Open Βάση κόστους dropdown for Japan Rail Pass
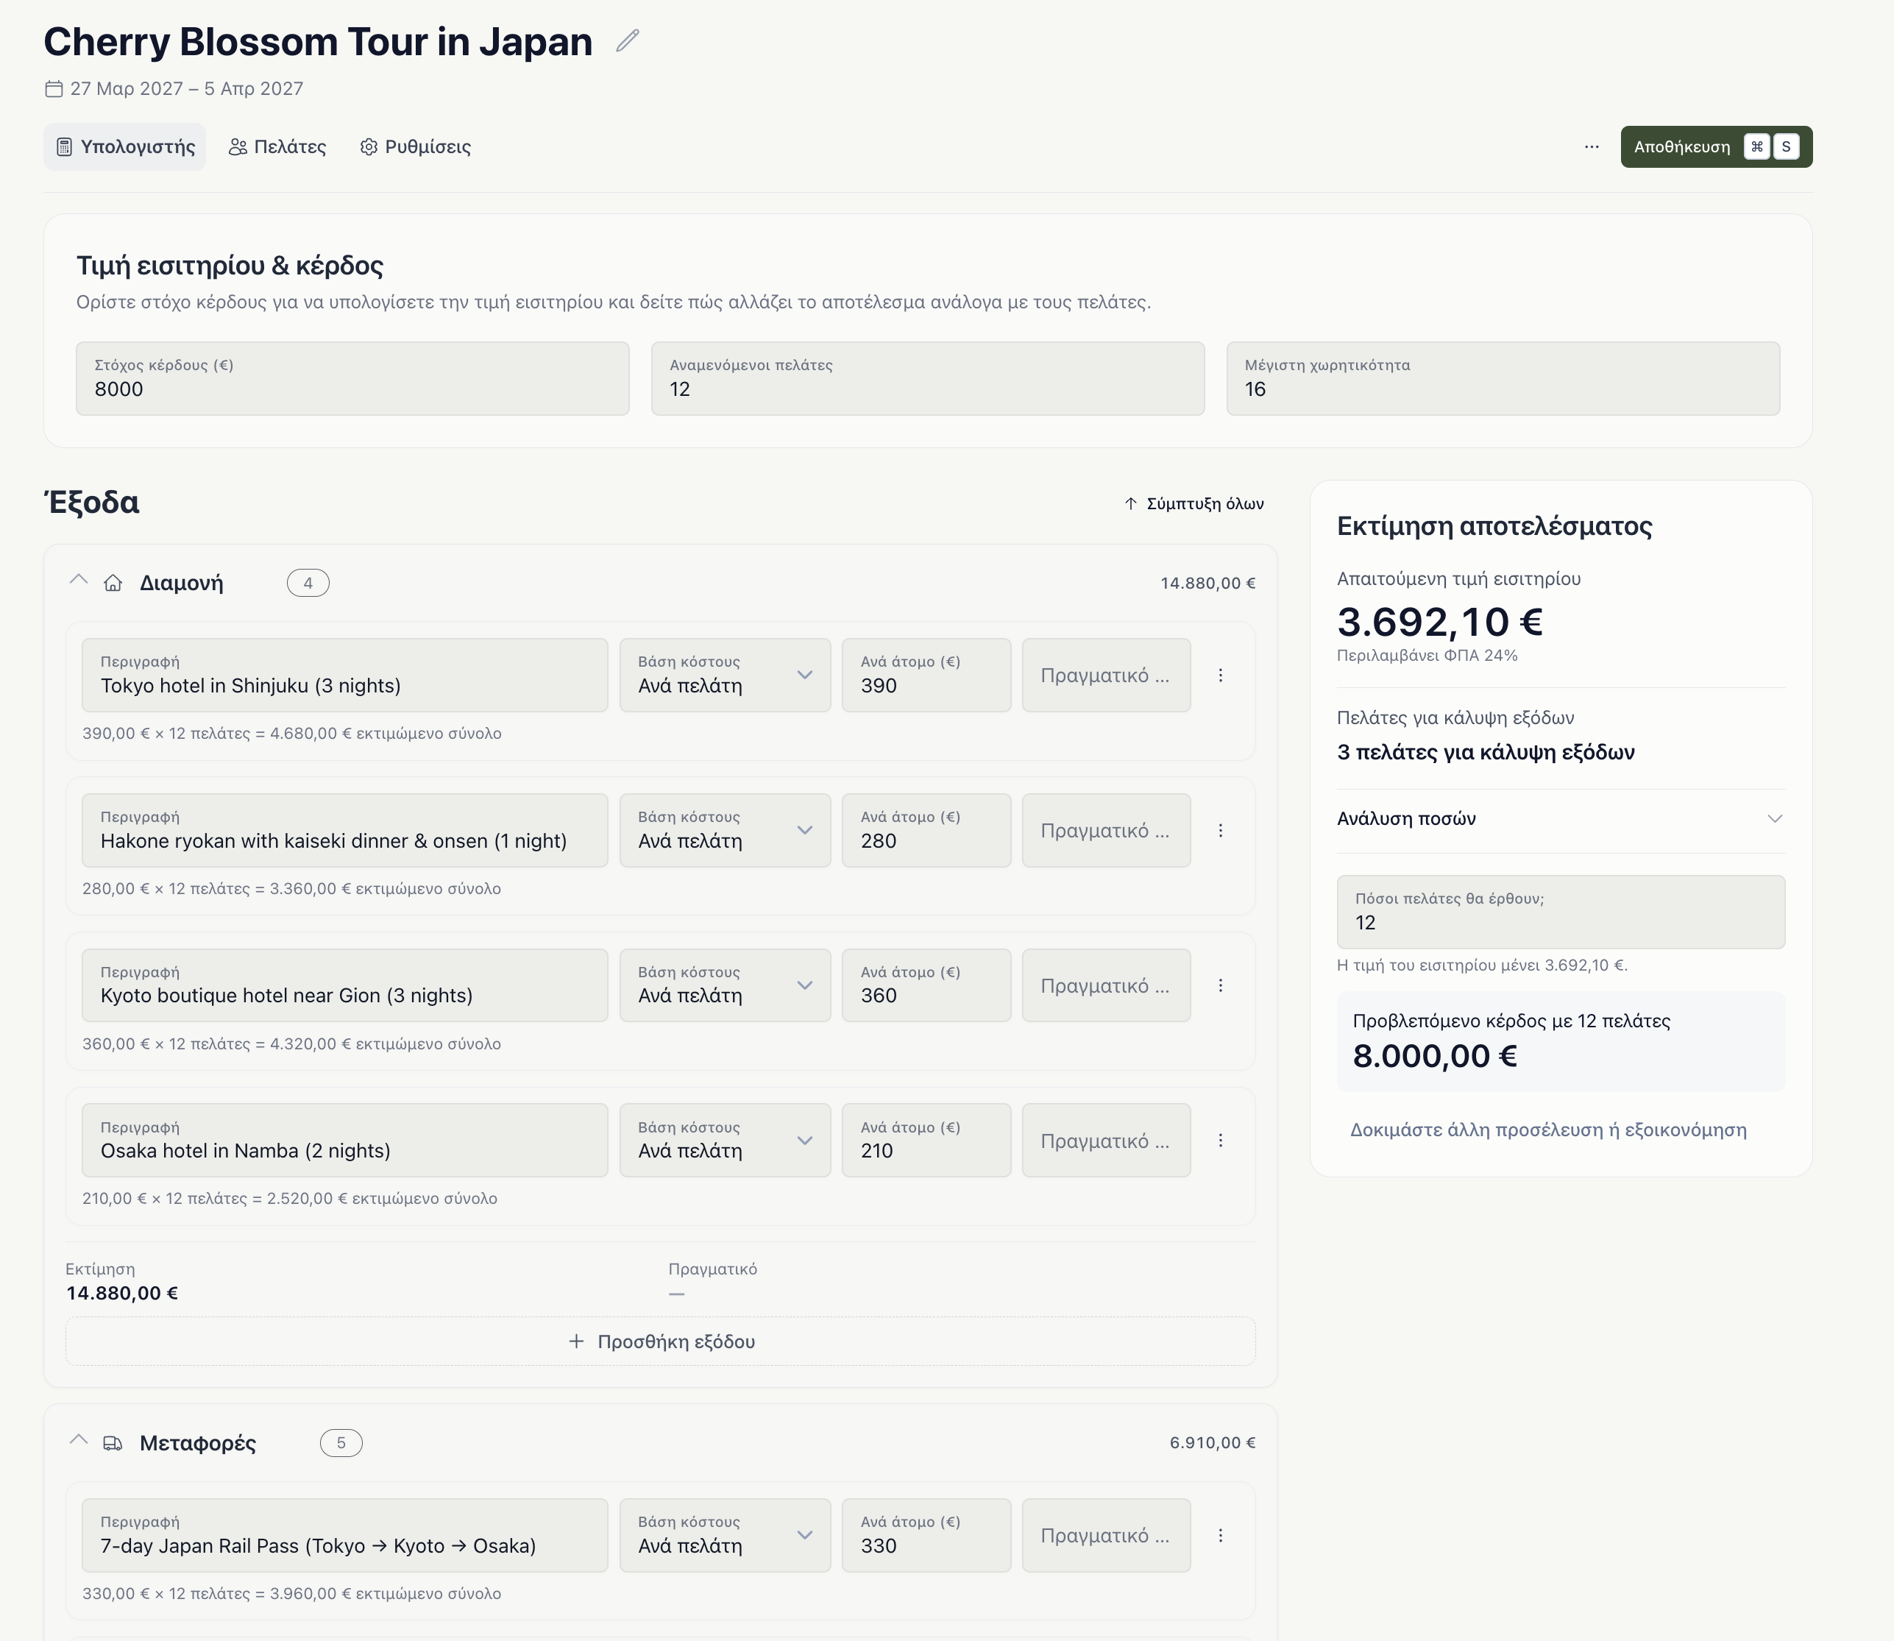The width and height of the screenshot is (1894, 1641). click(x=725, y=1536)
